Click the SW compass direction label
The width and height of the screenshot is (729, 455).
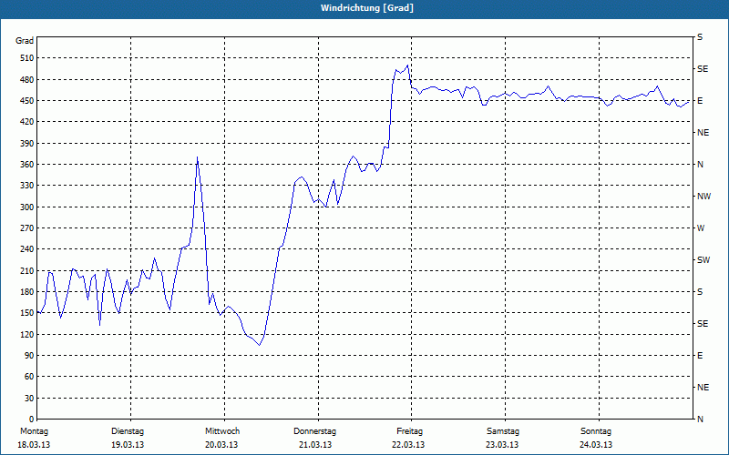pyautogui.click(x=703, y=260)
